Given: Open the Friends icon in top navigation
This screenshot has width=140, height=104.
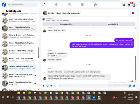Looking at the screenshot, I should click(x=56, y=5).
